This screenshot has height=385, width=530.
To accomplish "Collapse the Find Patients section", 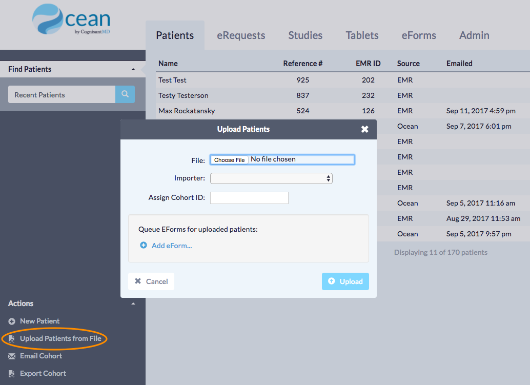I will (x=133, y=69).
